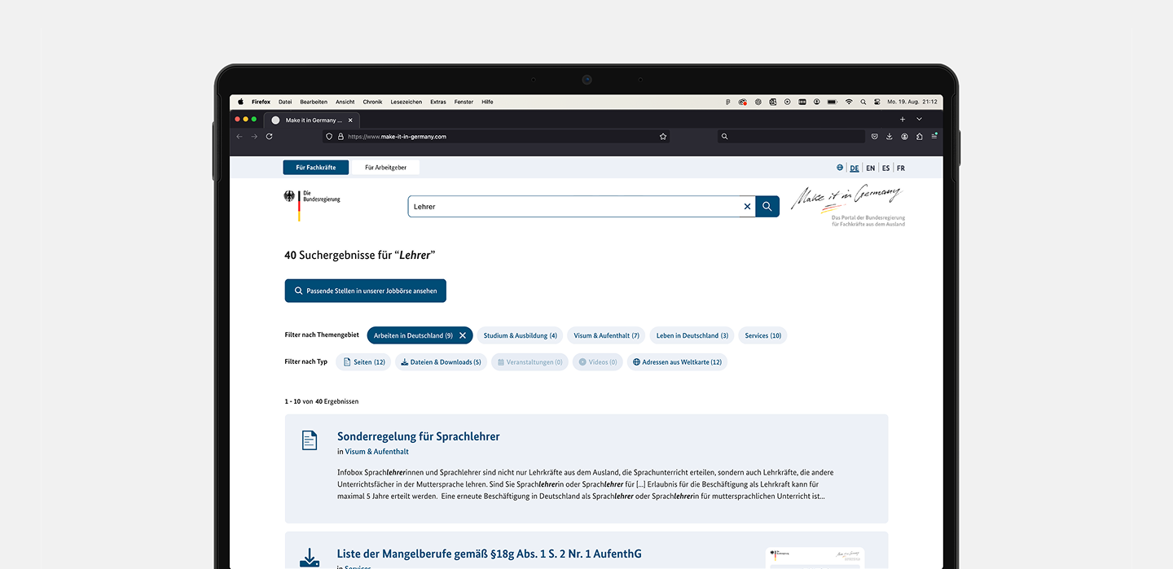Screen dimensions: 1173x569
Task: Clear the search field with X icon
Action: coord(747,207)
